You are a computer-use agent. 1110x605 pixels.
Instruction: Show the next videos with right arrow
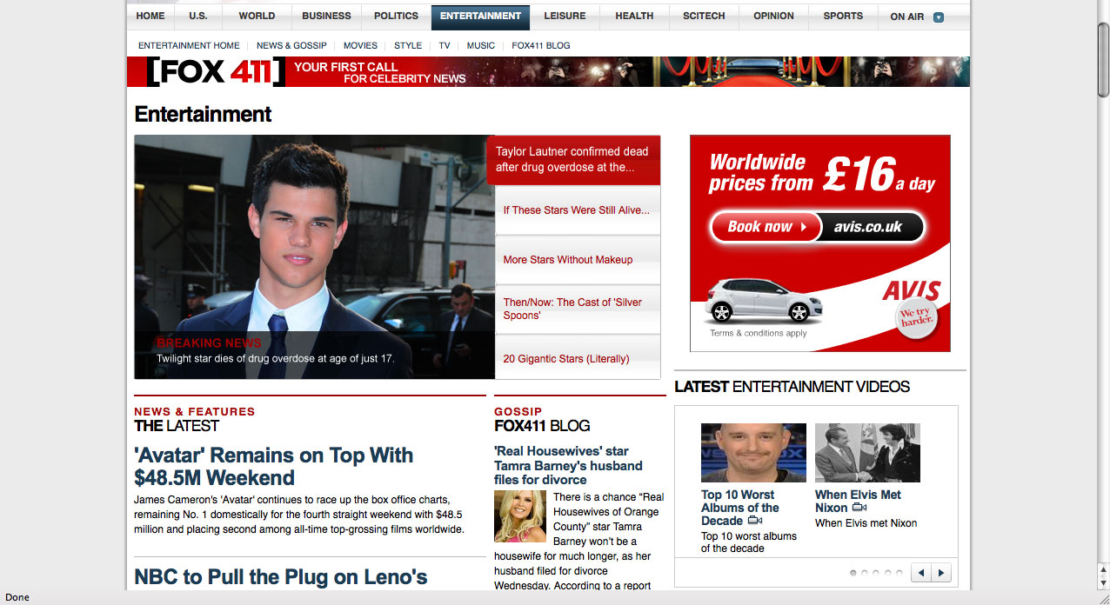pos(941,573)
